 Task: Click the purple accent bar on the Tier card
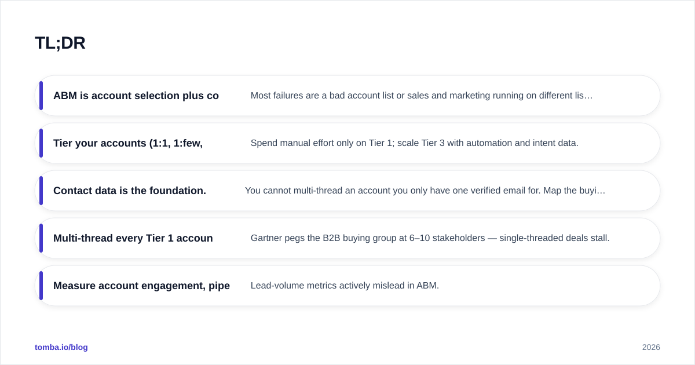pyautogui.click(x=41, y=143)
